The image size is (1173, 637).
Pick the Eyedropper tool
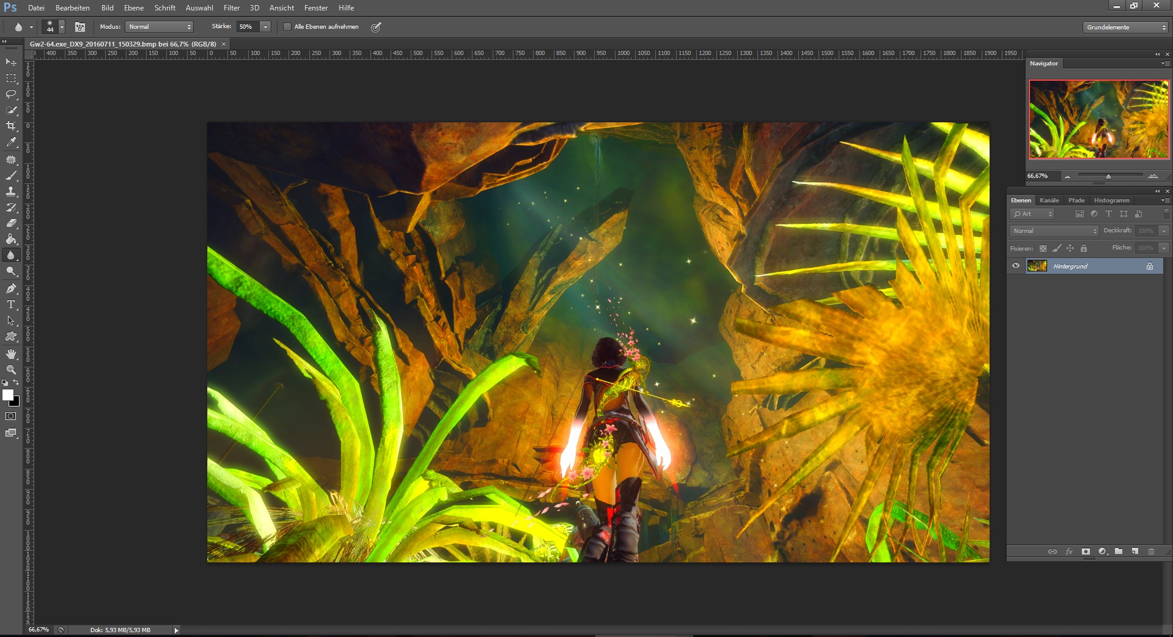click(11, 142)
